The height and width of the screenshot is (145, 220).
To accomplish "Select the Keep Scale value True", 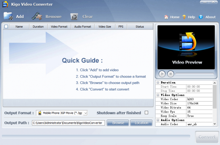I will coord(199,116).
